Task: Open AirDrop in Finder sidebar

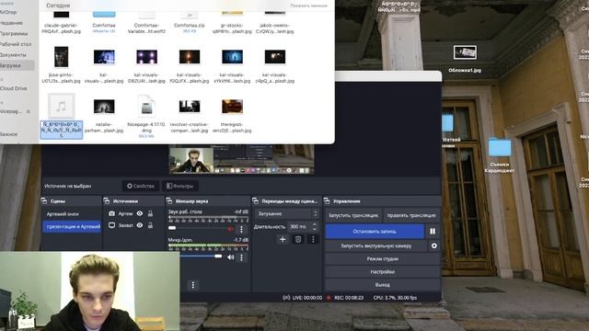Action: point(8,12)
